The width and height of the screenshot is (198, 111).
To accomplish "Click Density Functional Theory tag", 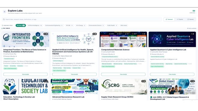I will 130,64.
